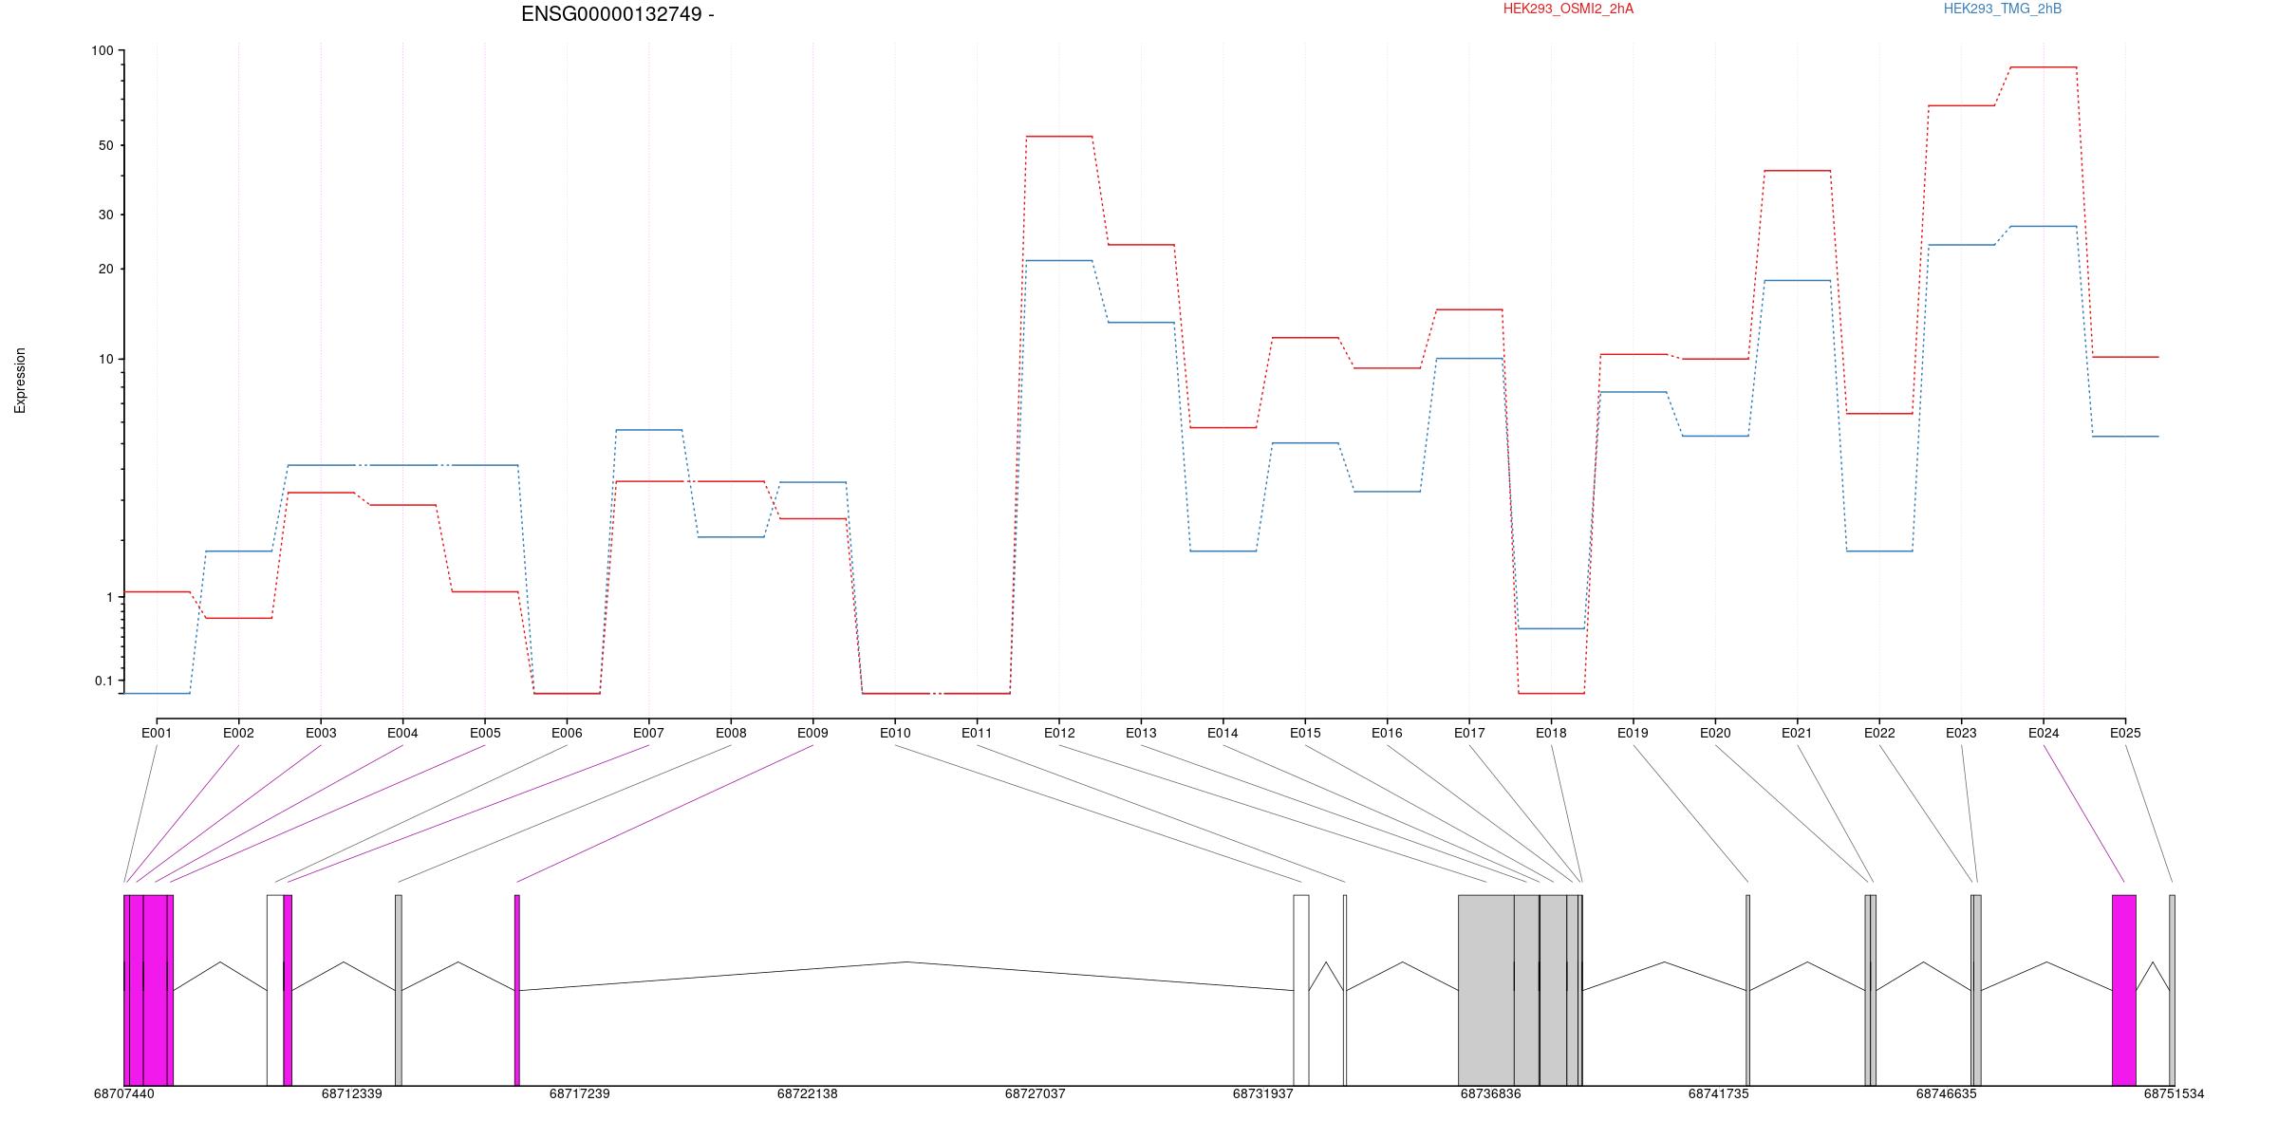This screenshot has height=1139, width=2278.
Task: Click y-axis tick value 30
Action: coord(105,215)
